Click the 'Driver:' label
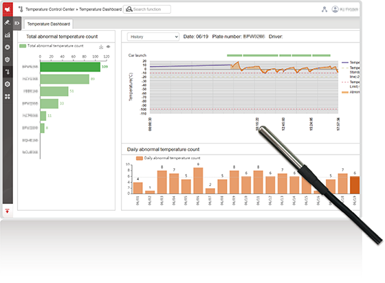This screenshot has width=385, height=283. 276,36
